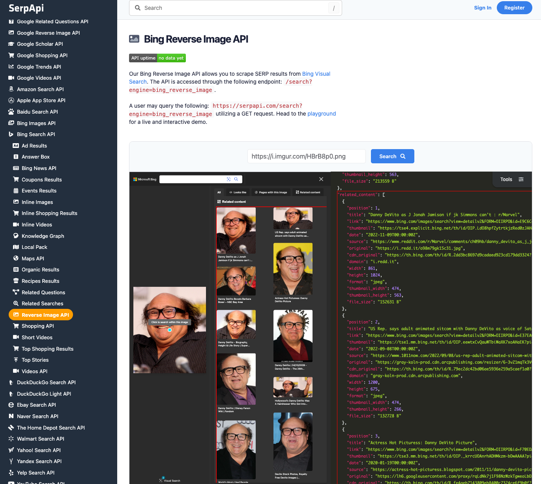Click the Bing Images API icon
This screenshot has width=541, height=484.
click(x=11, y=123)
